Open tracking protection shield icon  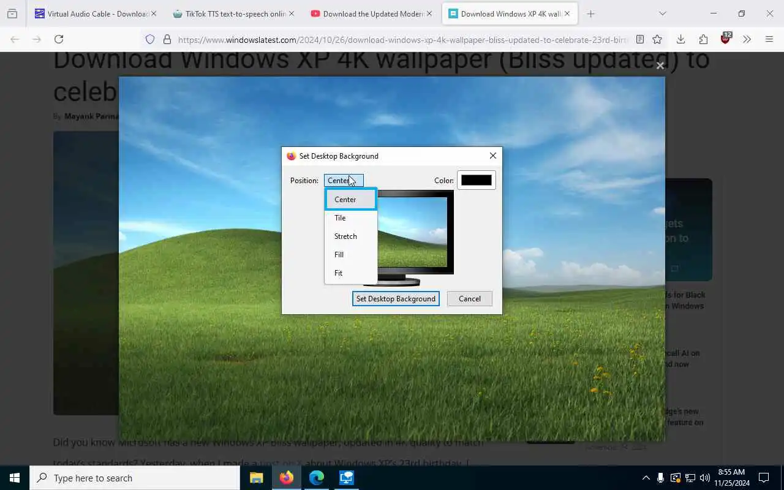click(x=150, y=39)
